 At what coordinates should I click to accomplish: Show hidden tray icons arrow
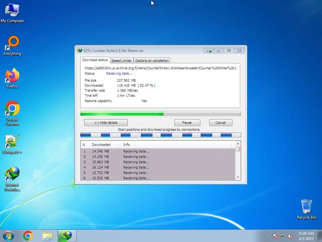[267, 236]
